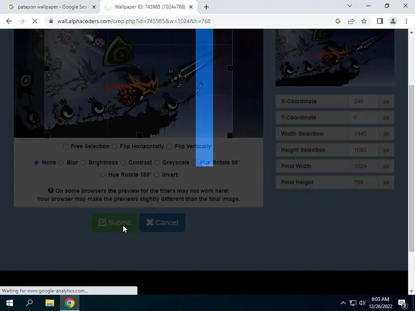Enable Flip Vertically checkbox
This screenshot has width=415, height=311.
point(169,146)
